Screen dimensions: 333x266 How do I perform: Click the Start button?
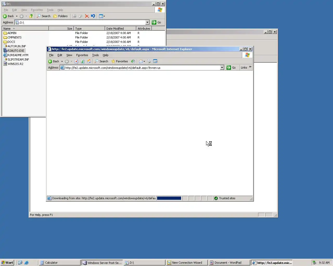click(x=7, y=263)
